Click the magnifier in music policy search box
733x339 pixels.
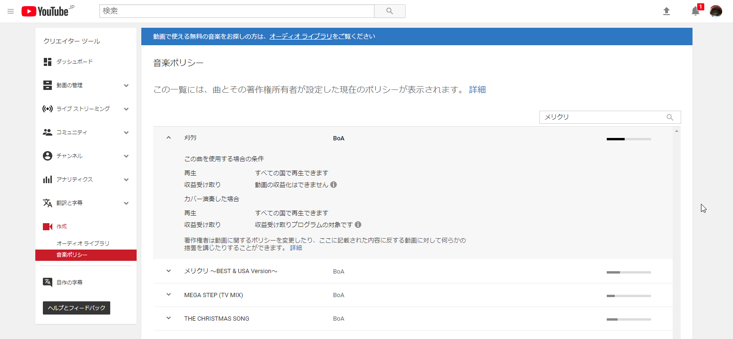(x=670, y=117)
